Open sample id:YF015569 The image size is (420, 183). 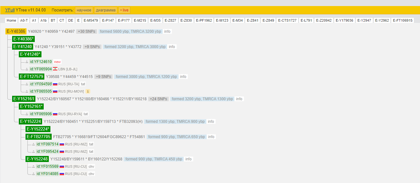(x=48, y=166)
